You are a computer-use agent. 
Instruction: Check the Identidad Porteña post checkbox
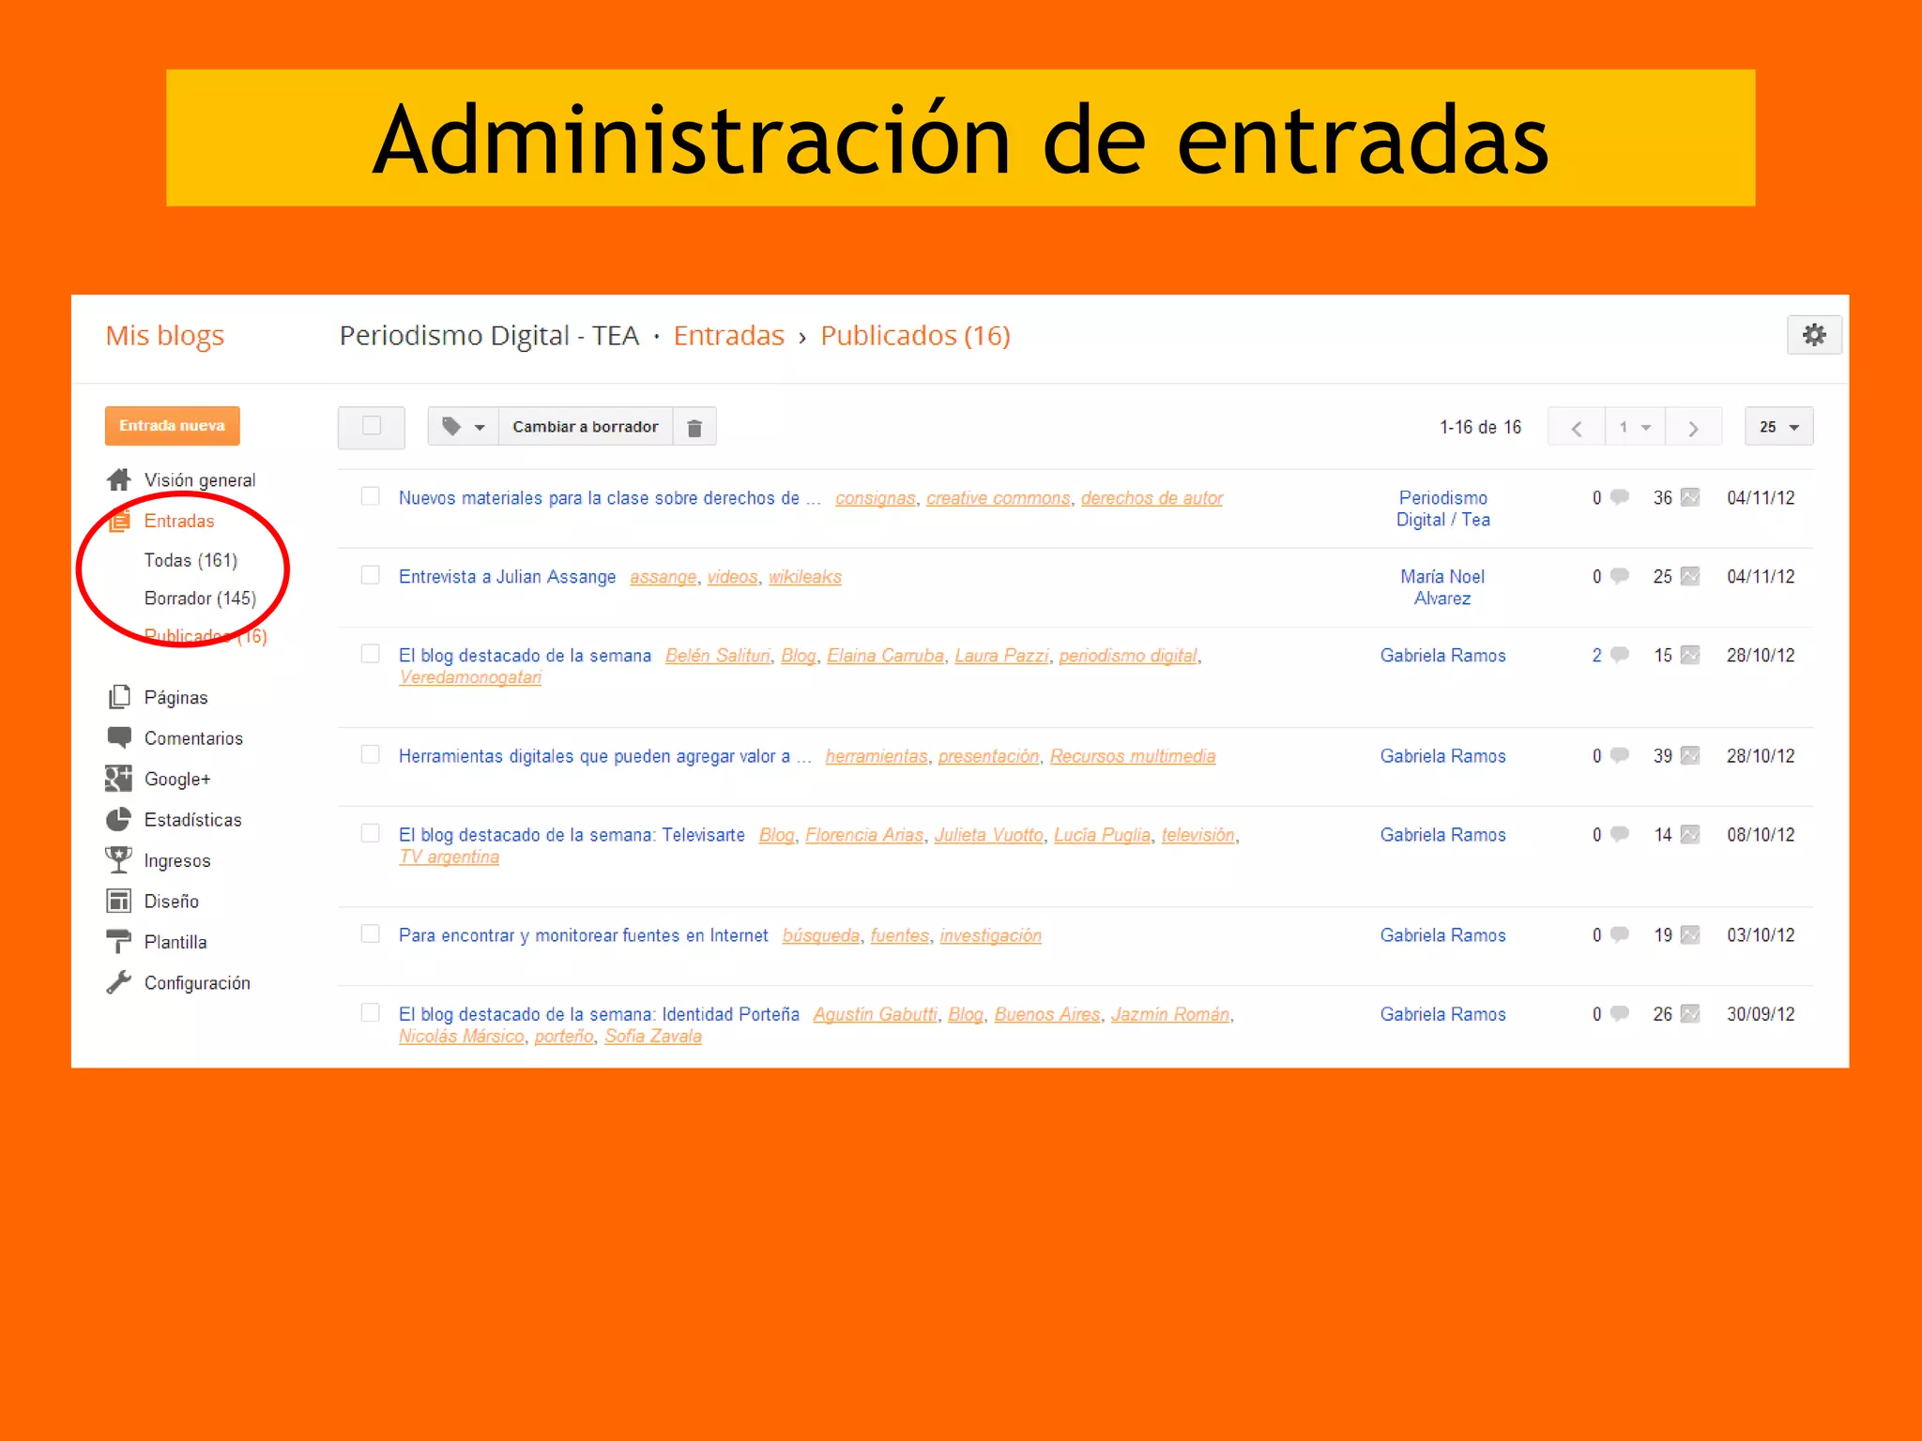371,1012
